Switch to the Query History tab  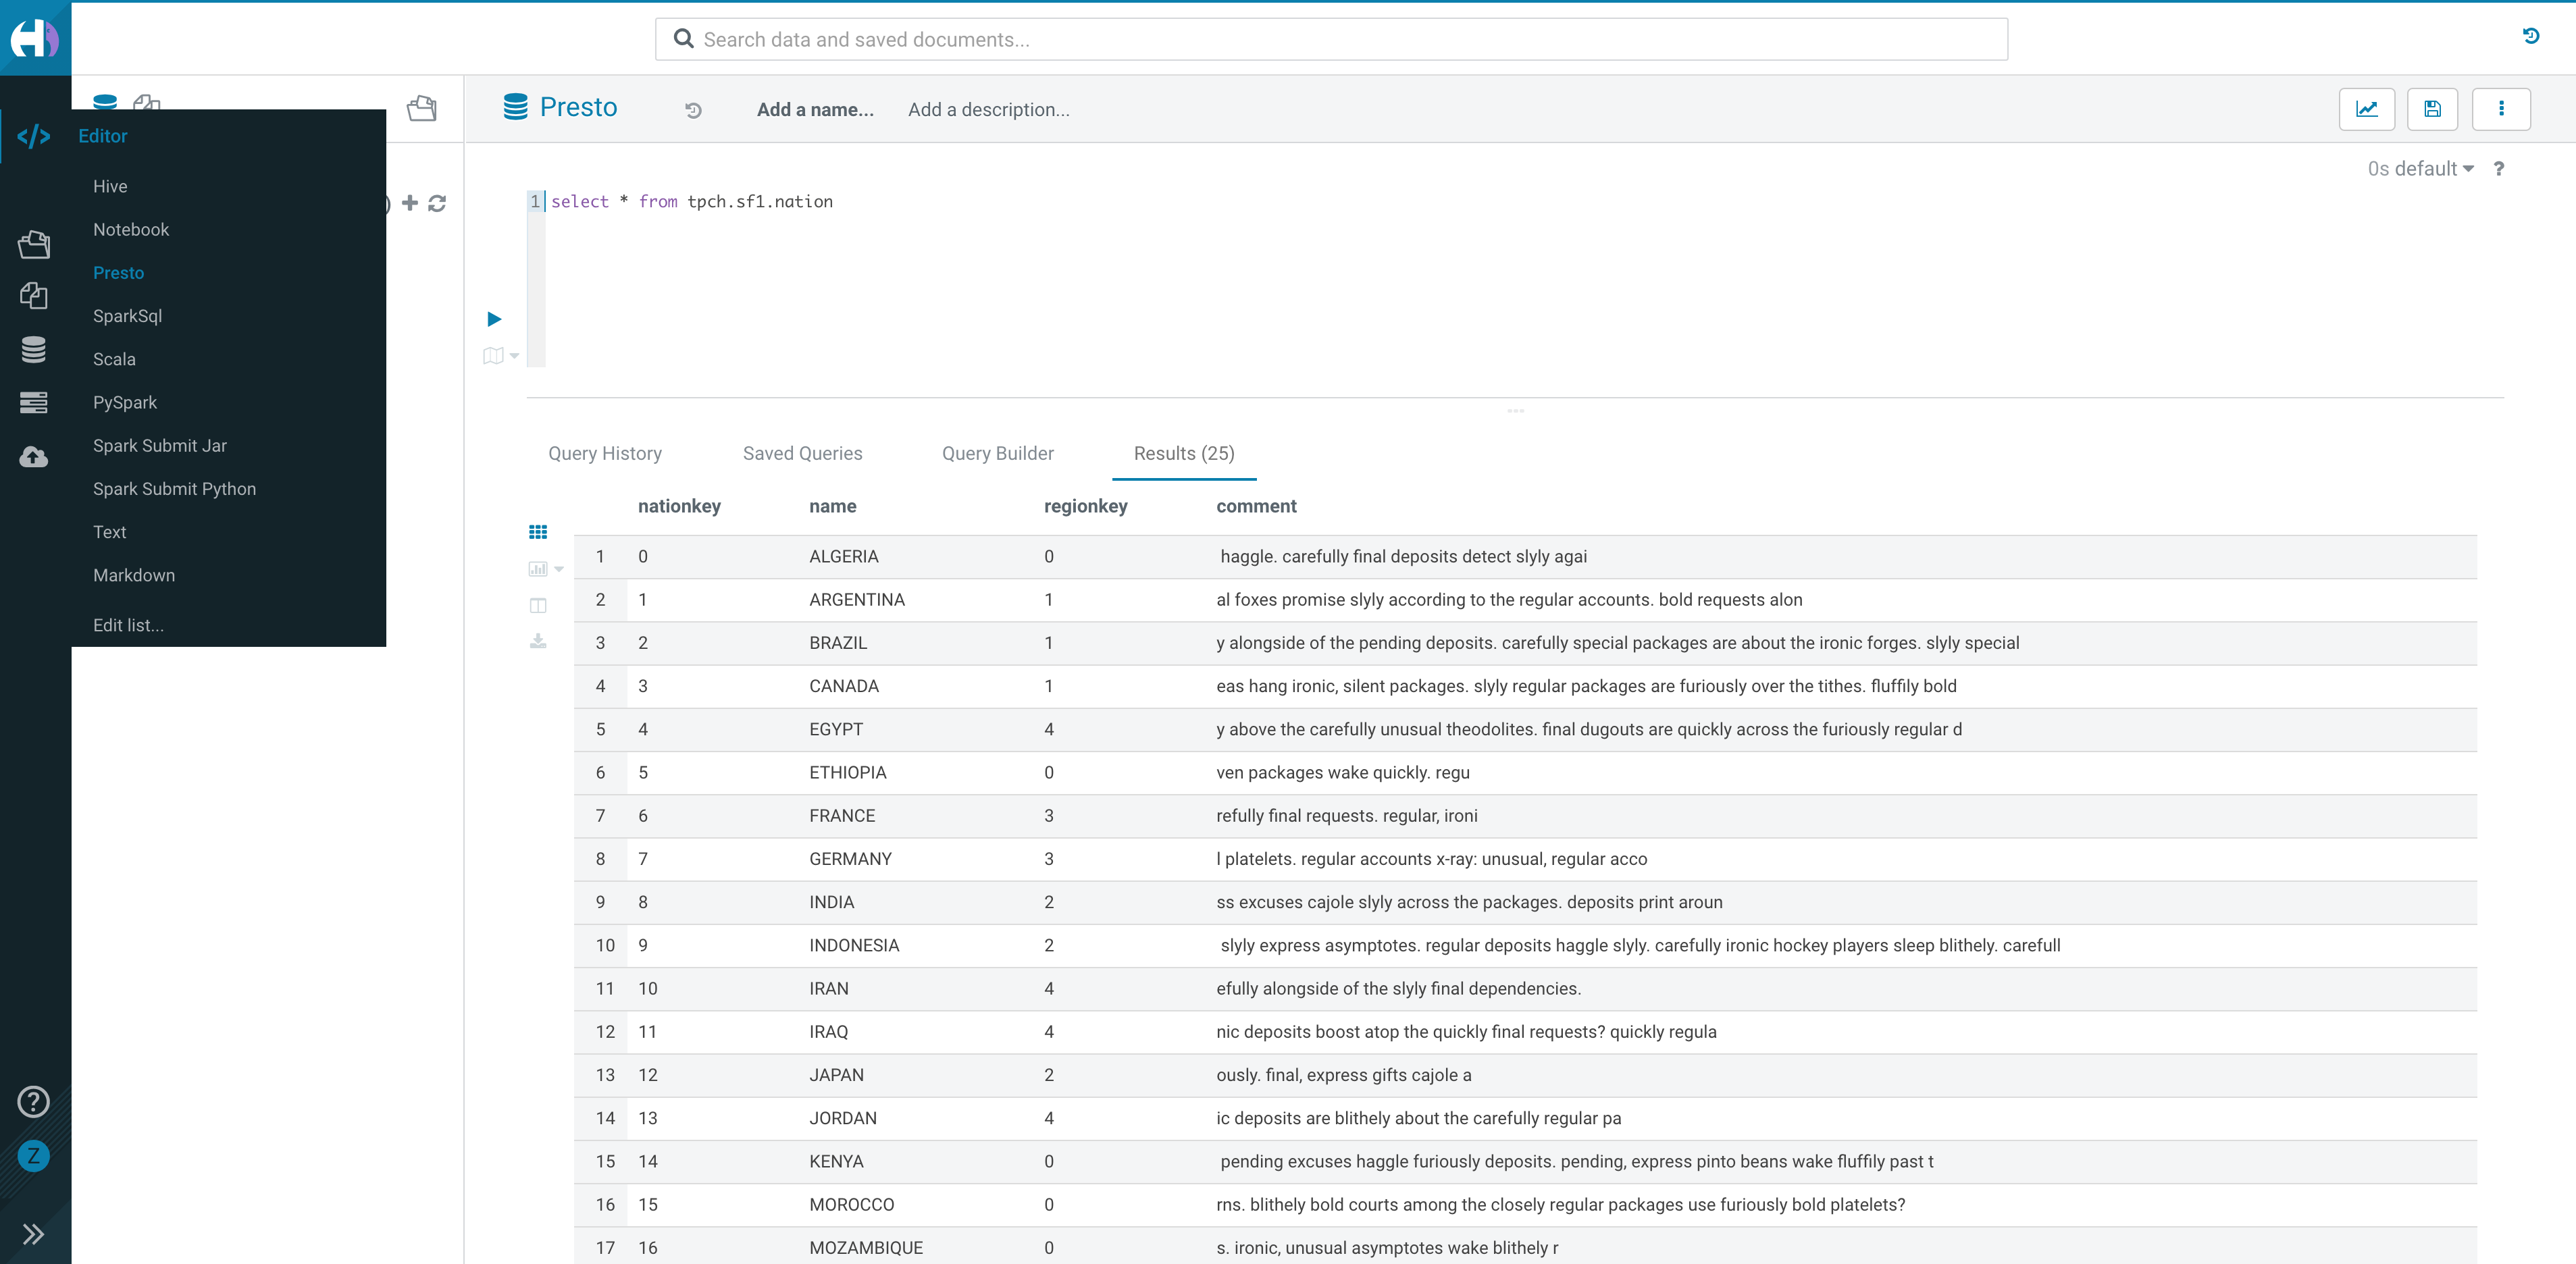coord(604,453)
